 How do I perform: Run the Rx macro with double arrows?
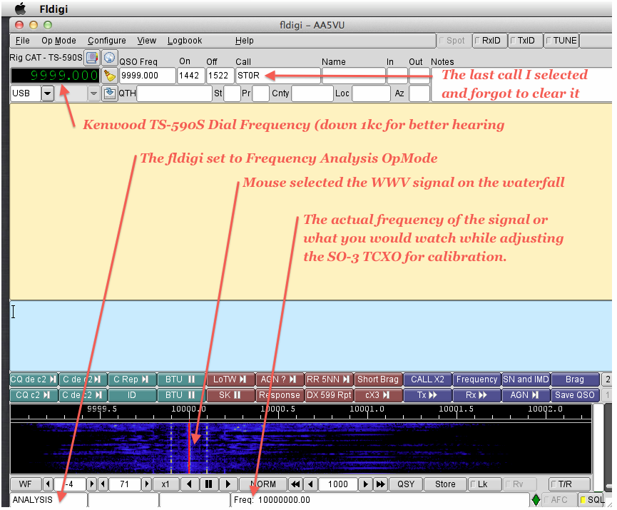point(476,395)
